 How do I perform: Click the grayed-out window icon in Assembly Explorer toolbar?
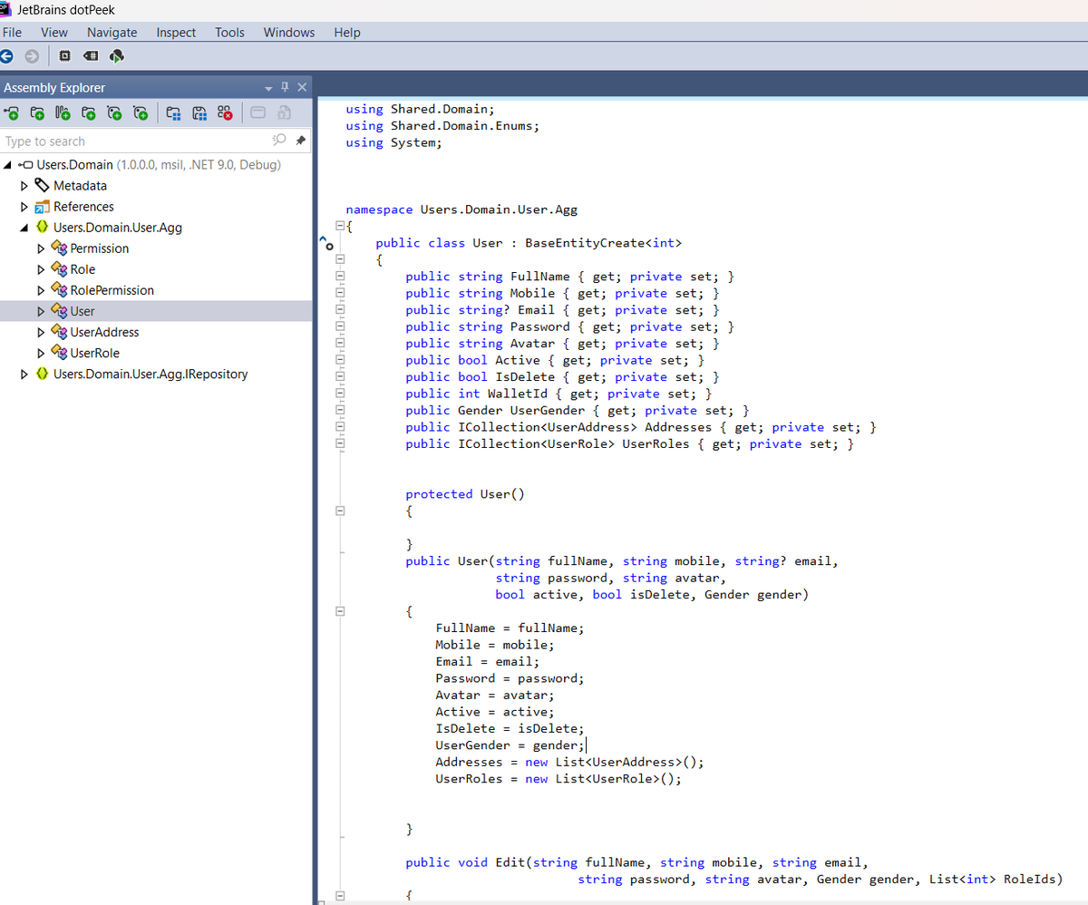pyautogui.click(x=257, y=113)
